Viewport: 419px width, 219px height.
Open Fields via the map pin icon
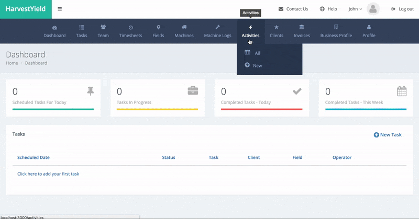[x=158, y=27]
